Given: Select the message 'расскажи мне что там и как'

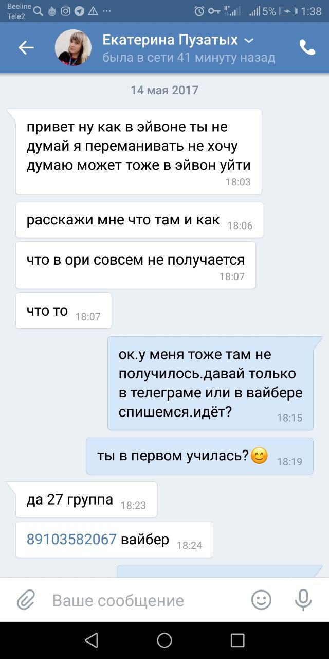Looking at the screenshot, I should click(140, 220).
